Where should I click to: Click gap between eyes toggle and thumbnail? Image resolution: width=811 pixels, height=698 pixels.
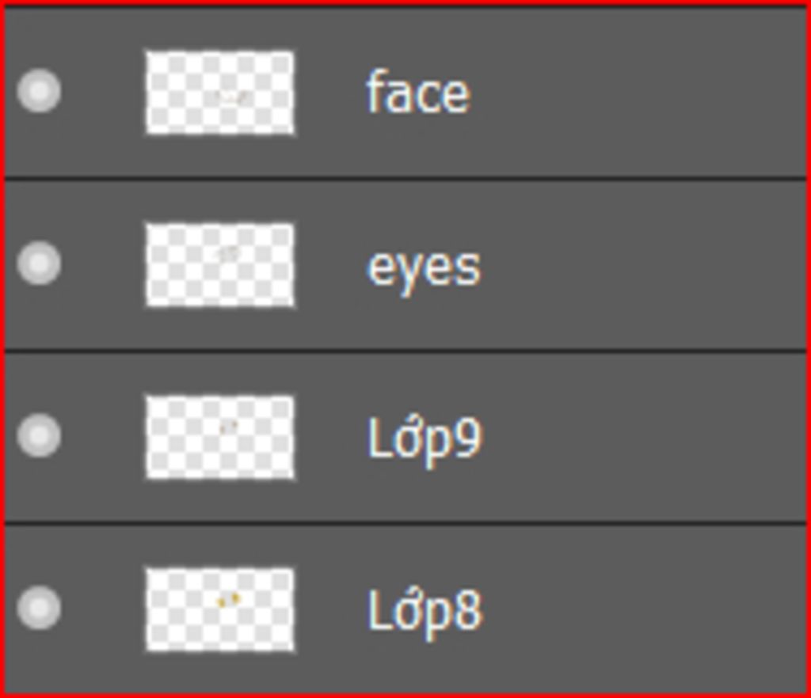[x=104, y=264]
